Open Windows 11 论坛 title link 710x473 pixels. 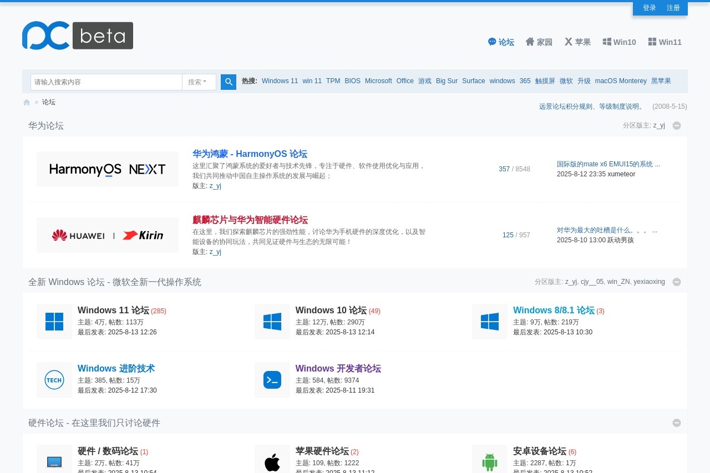click(x=113, y=311)
